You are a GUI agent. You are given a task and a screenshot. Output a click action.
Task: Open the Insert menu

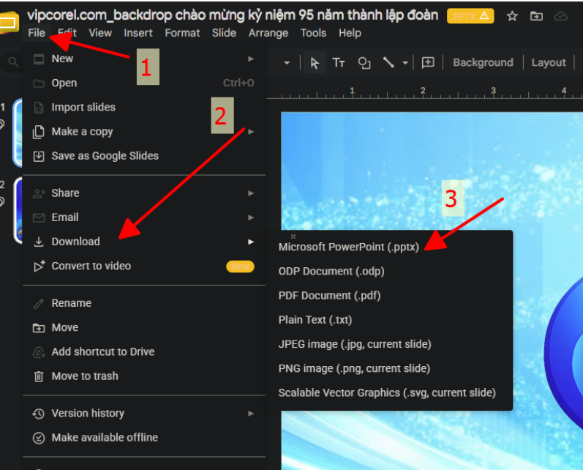click(138, 33)
